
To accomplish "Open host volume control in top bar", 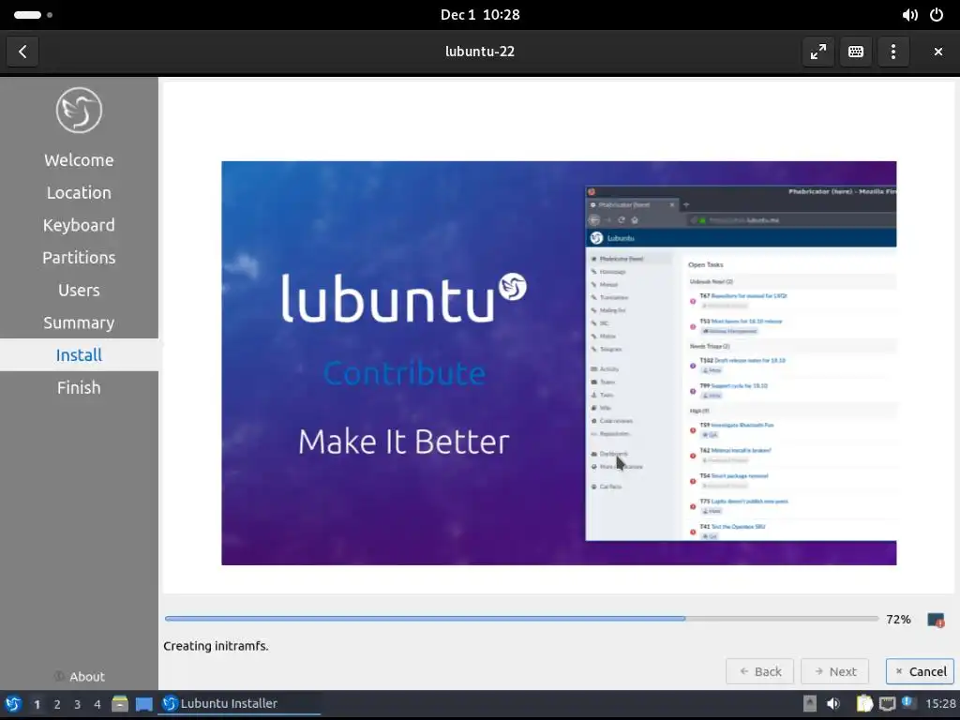I will coord(909,15).
